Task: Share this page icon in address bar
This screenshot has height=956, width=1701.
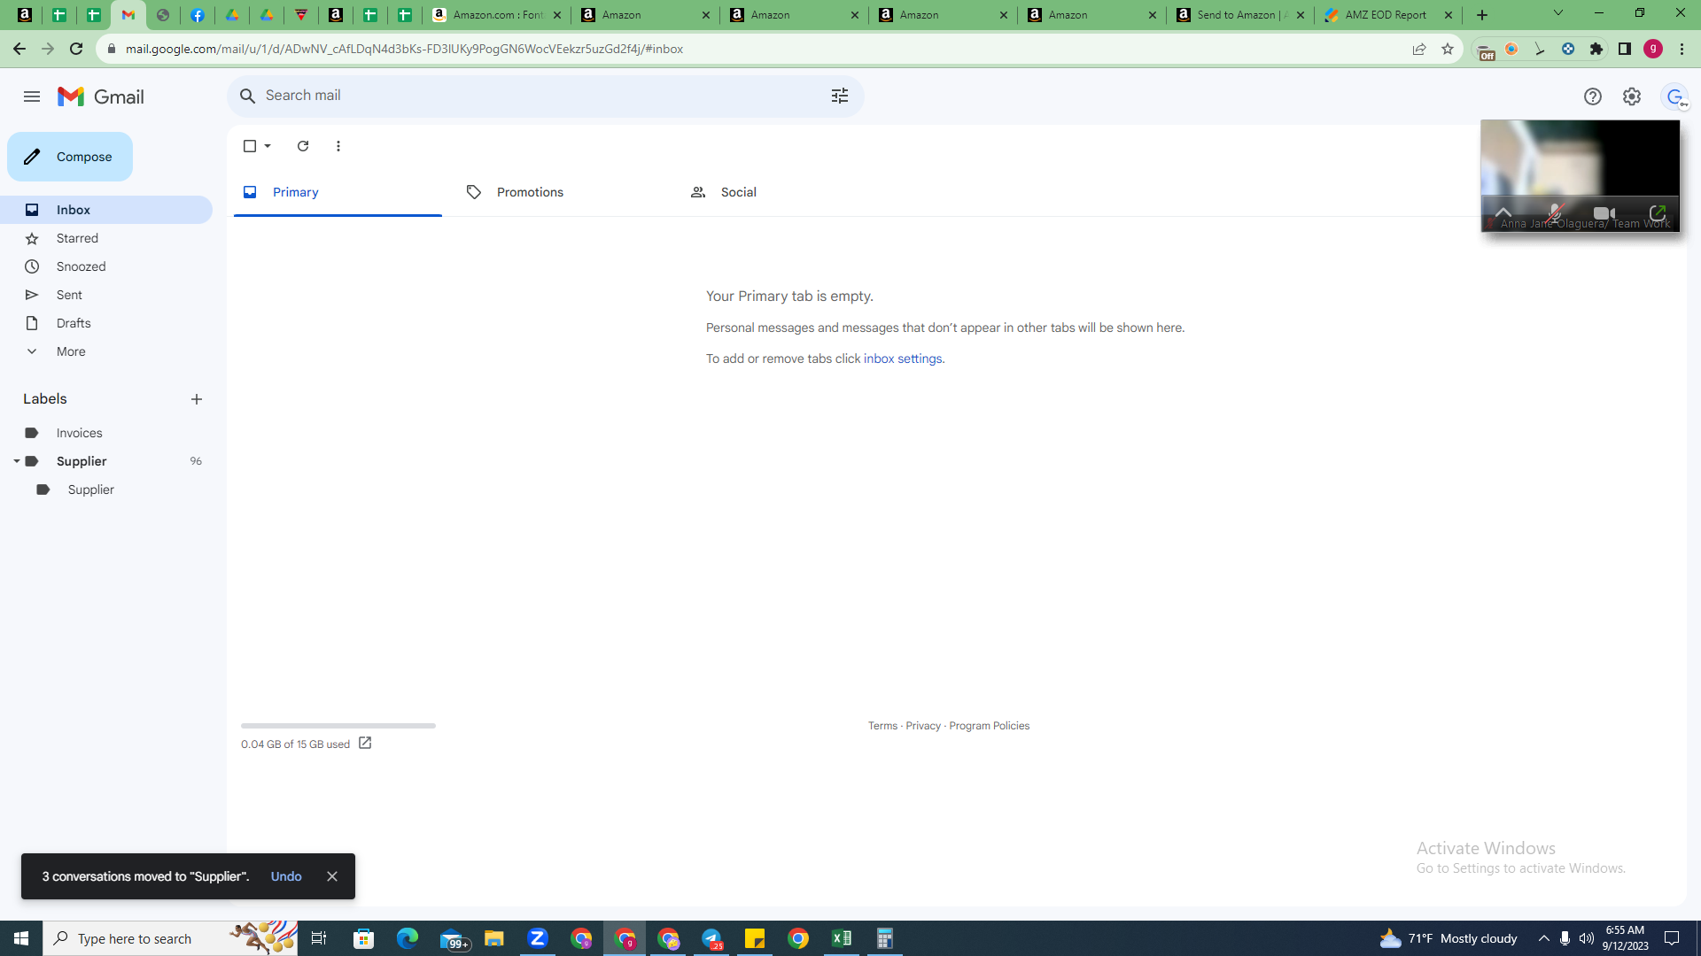Action: [x=1419, y=49]
